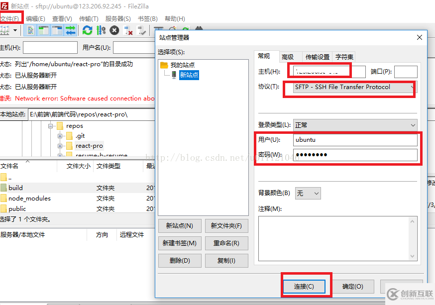Click the 注释(M) comments text area
Viewport: 435px width, 305px height.
point(337,239)
